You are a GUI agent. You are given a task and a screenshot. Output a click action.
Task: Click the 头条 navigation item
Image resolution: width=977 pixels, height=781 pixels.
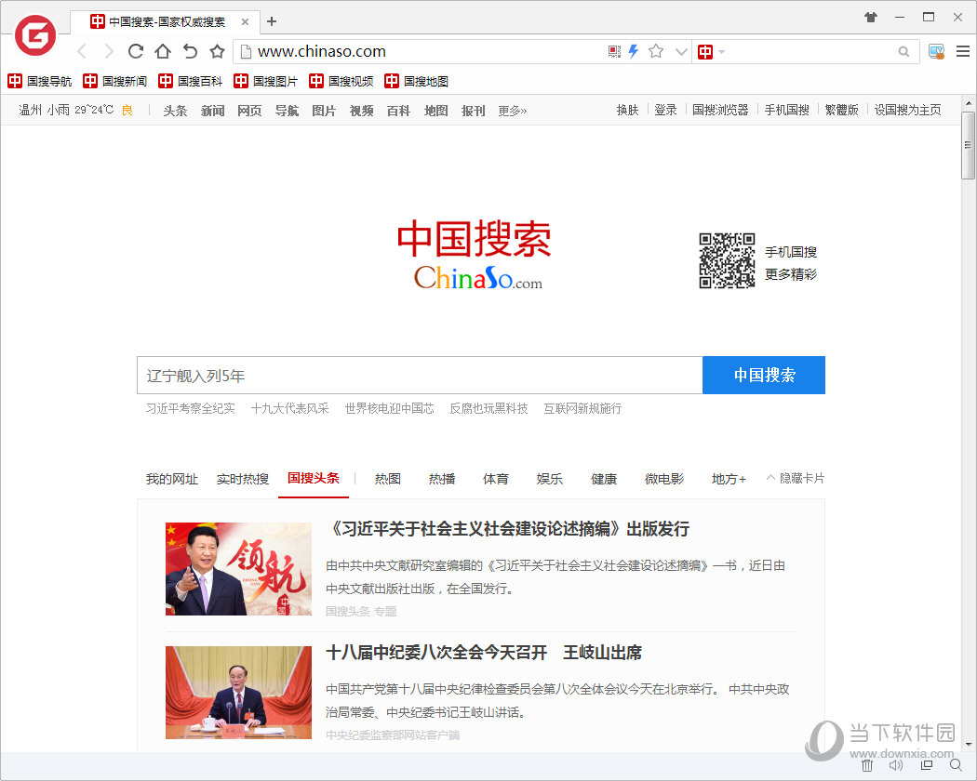click(x=175, y=111)
